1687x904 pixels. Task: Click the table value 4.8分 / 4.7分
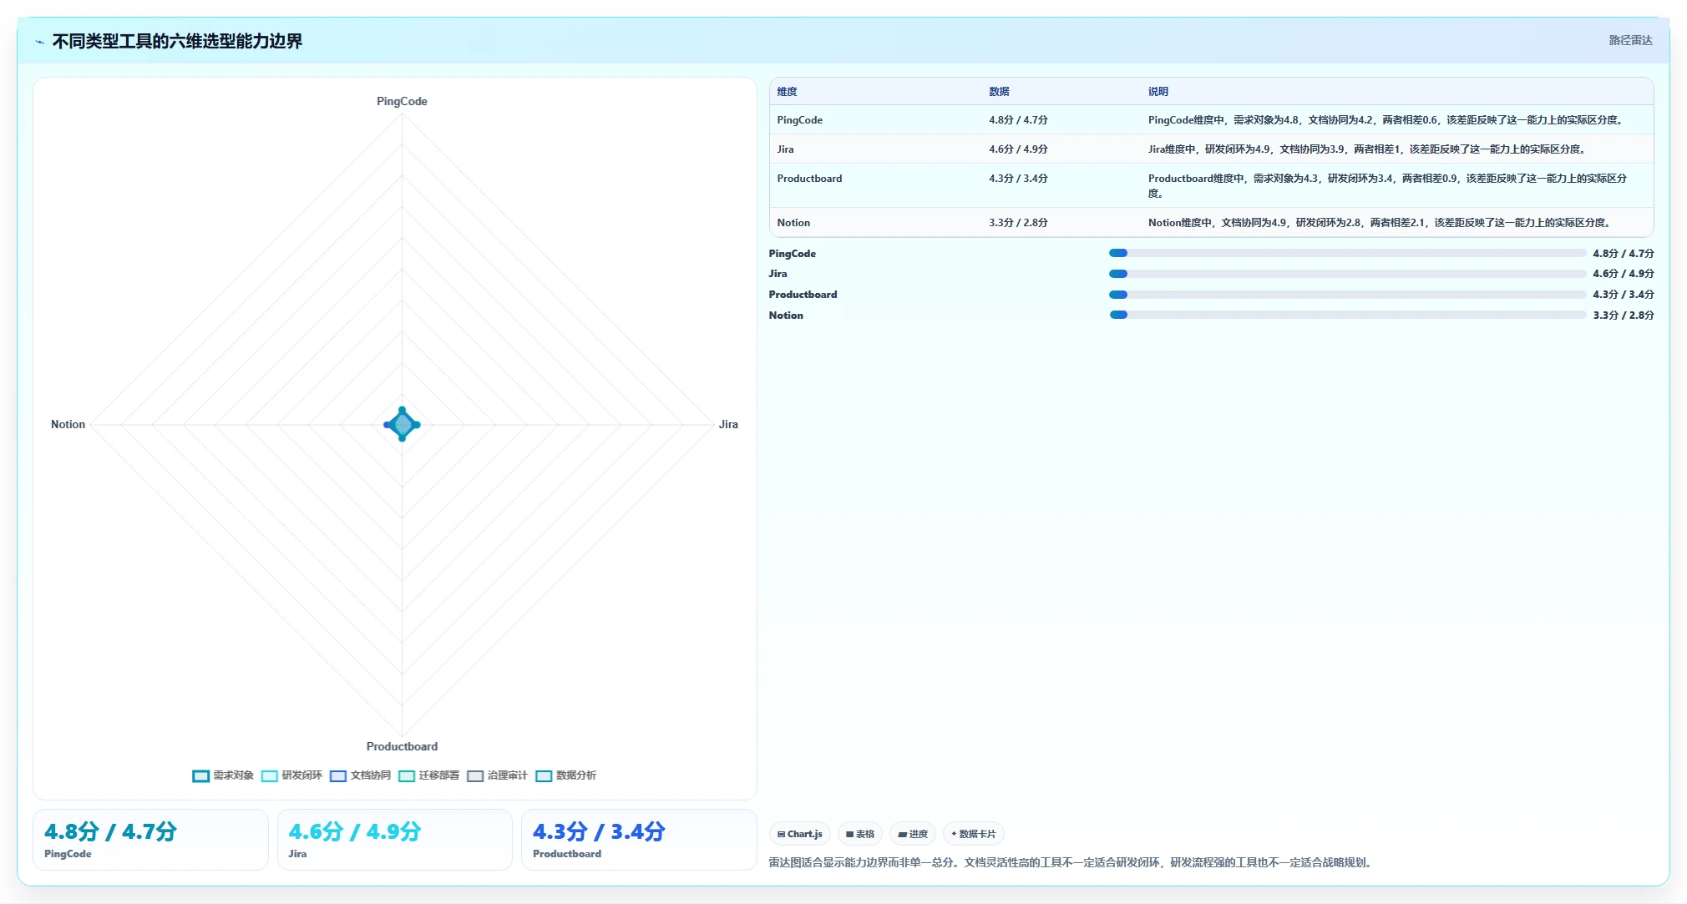click(1018, 120)
